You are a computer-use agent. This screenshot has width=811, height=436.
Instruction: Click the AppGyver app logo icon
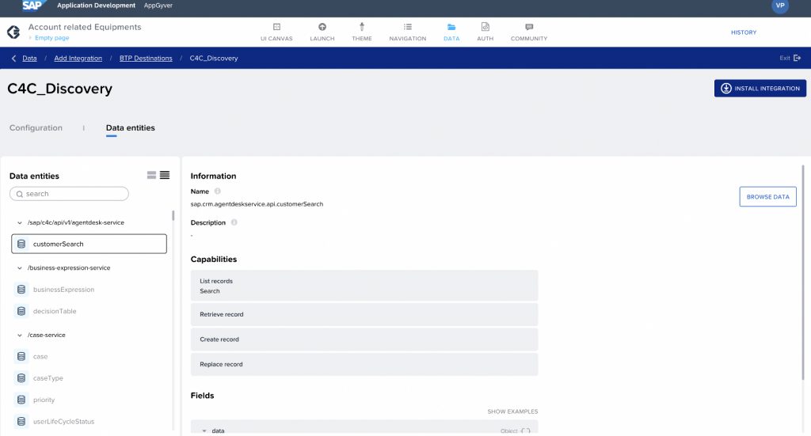13,32
